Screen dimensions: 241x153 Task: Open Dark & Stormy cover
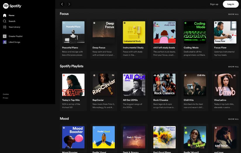[x=134, y=137]
